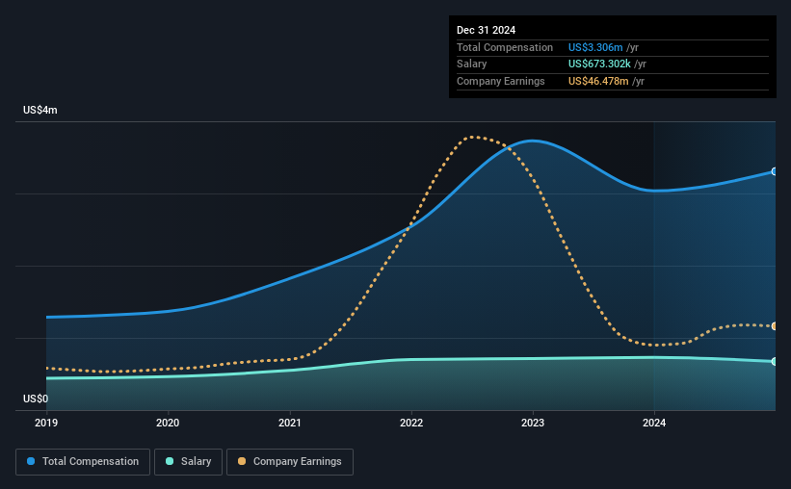This screenshot has width=791, height=489.
Task: Click the Salary label in tooltip
Action: [472, 64]
